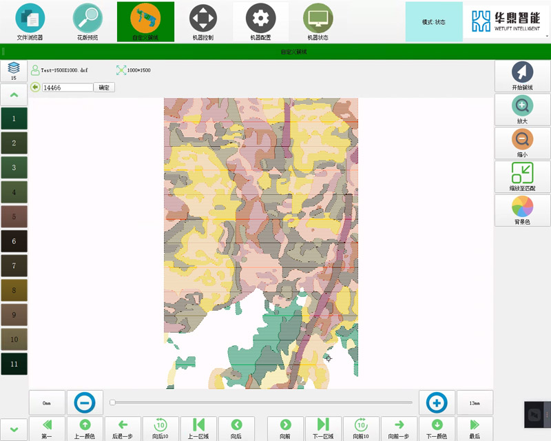The image size is (551, 441).
Task: Switch to the 花版预览 pattern preview tab
Action: (87, 21)
